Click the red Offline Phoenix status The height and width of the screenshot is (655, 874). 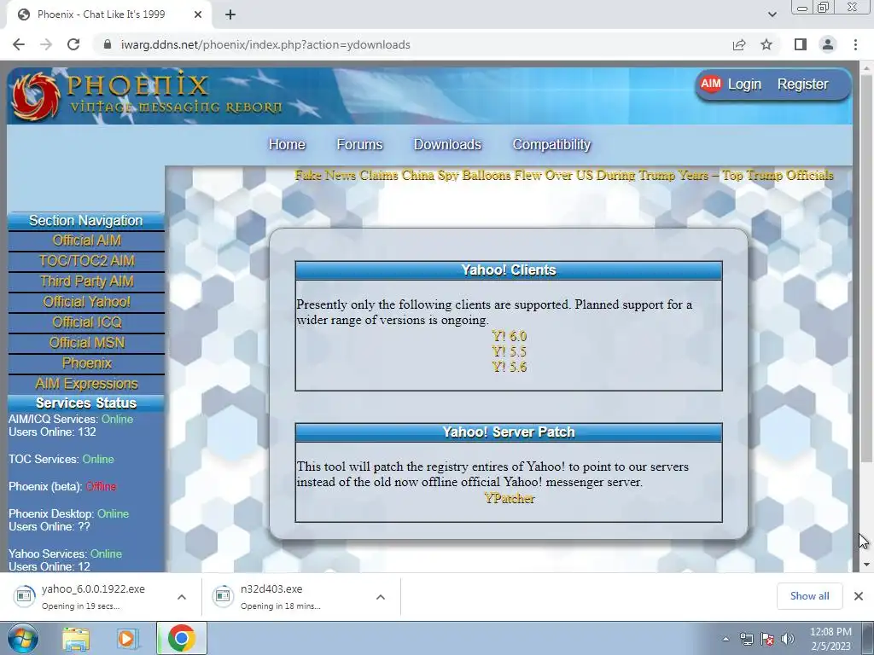(101, 486)
